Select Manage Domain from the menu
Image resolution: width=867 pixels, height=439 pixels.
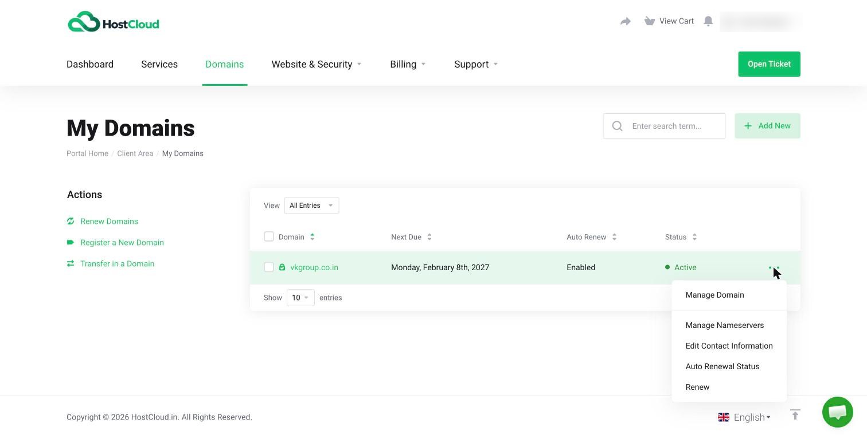714,295
